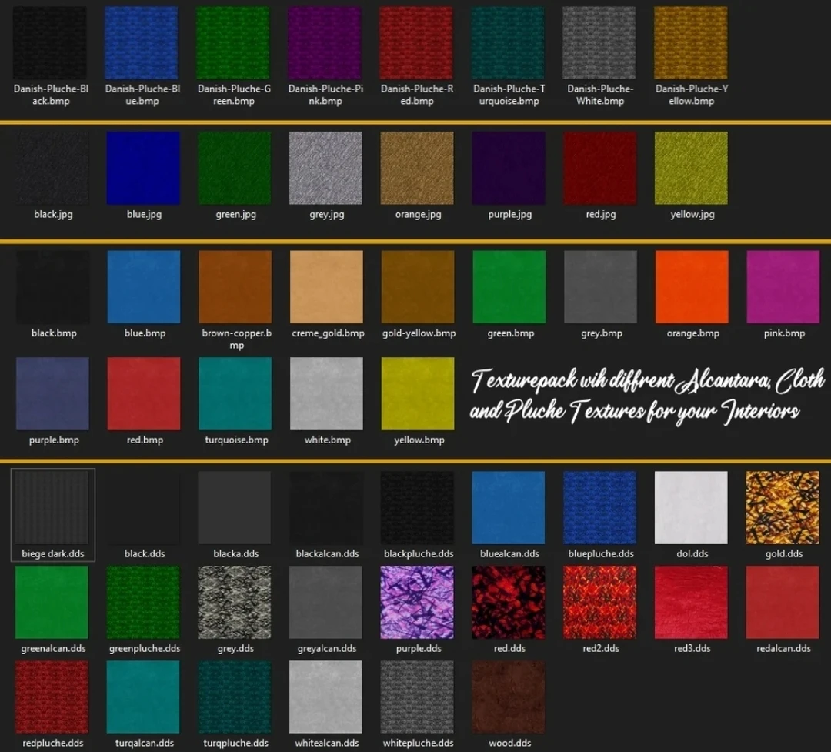
Task: Open the red3.dds texture preview
Action: click(690, 603)
